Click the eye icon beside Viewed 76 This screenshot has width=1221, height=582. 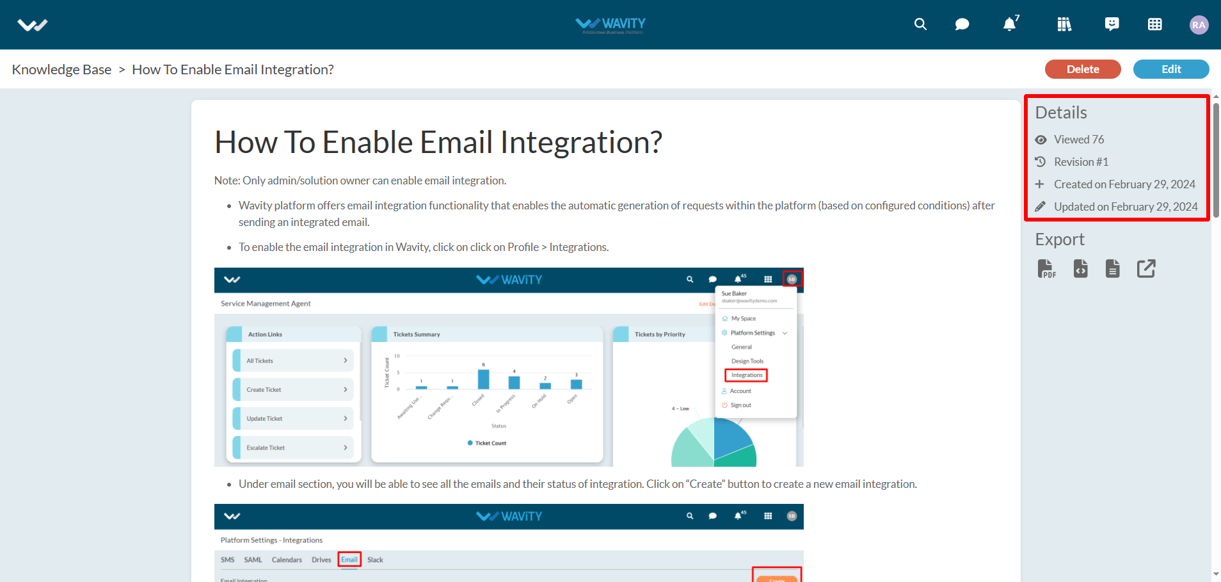pyautogui.click(x=1041, y=140)
